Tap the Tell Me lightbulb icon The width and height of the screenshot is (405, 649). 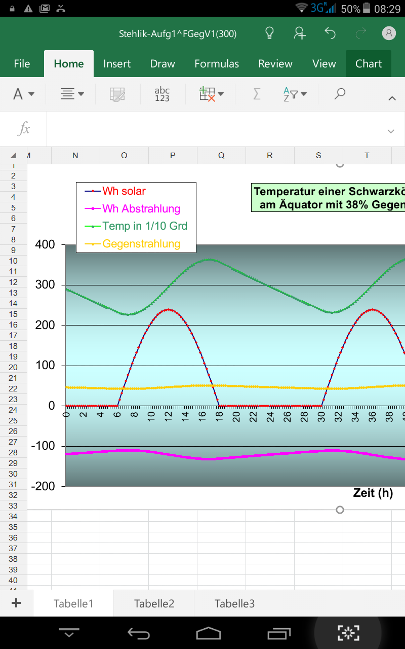270,33
